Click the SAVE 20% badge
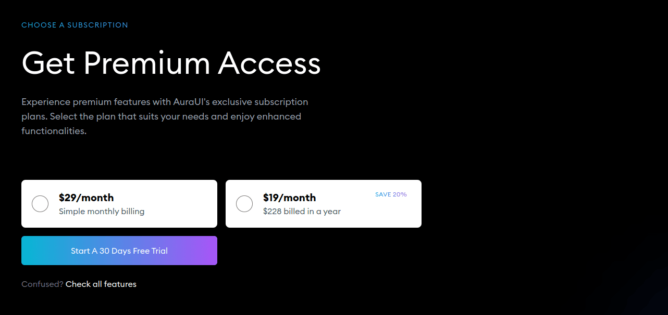Image resolution: width=668 pixels, height=315 pixels. tap(391, 194)
